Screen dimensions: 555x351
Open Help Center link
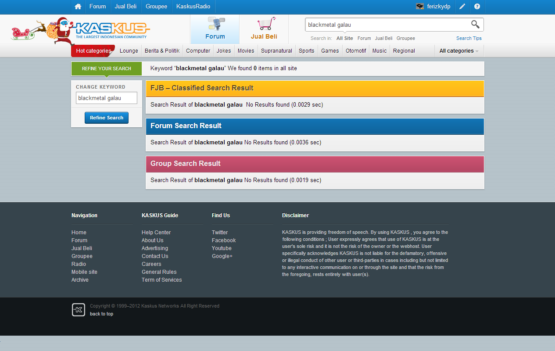coord(156,233)
